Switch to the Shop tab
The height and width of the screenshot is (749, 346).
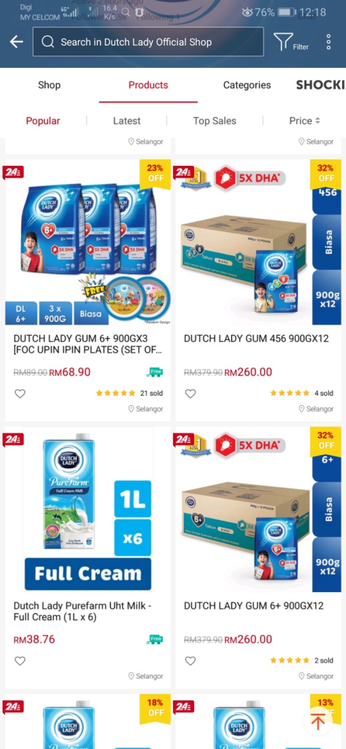pos(49,85)
